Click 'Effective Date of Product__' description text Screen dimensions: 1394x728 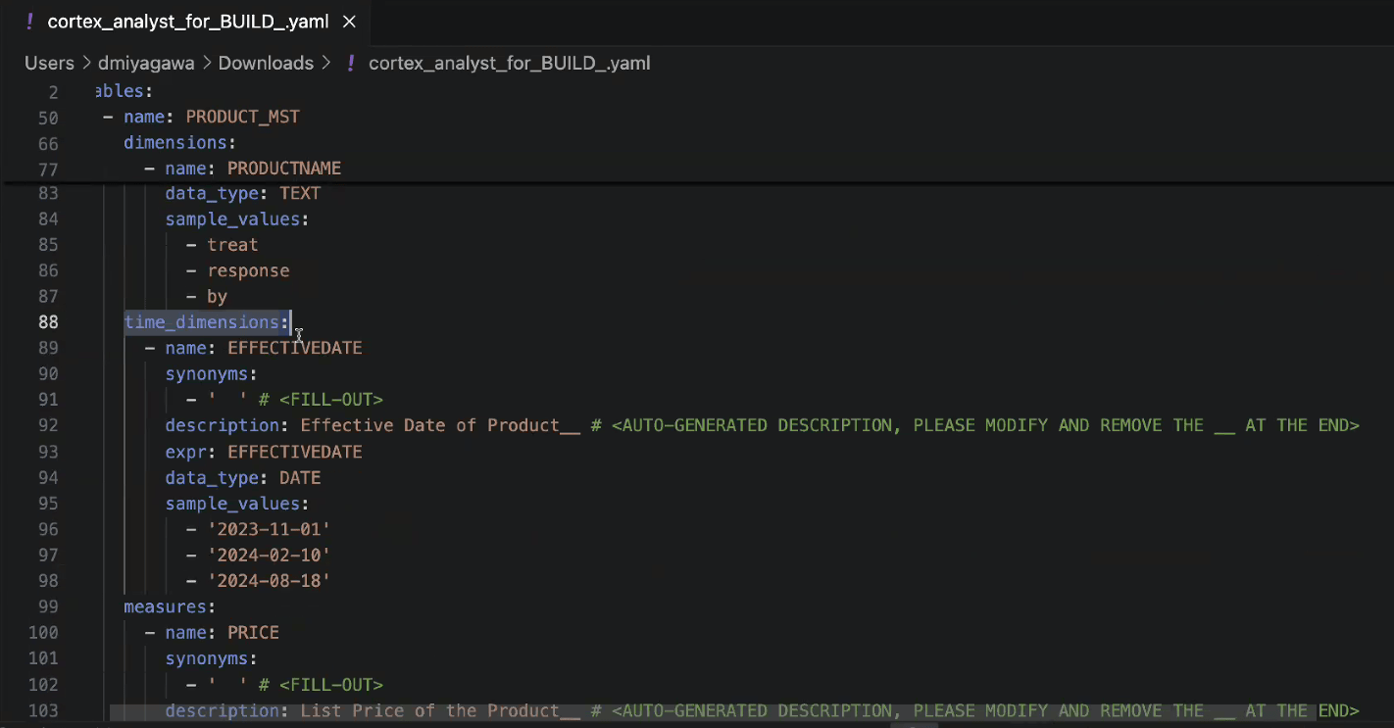(x=440, y=425)
